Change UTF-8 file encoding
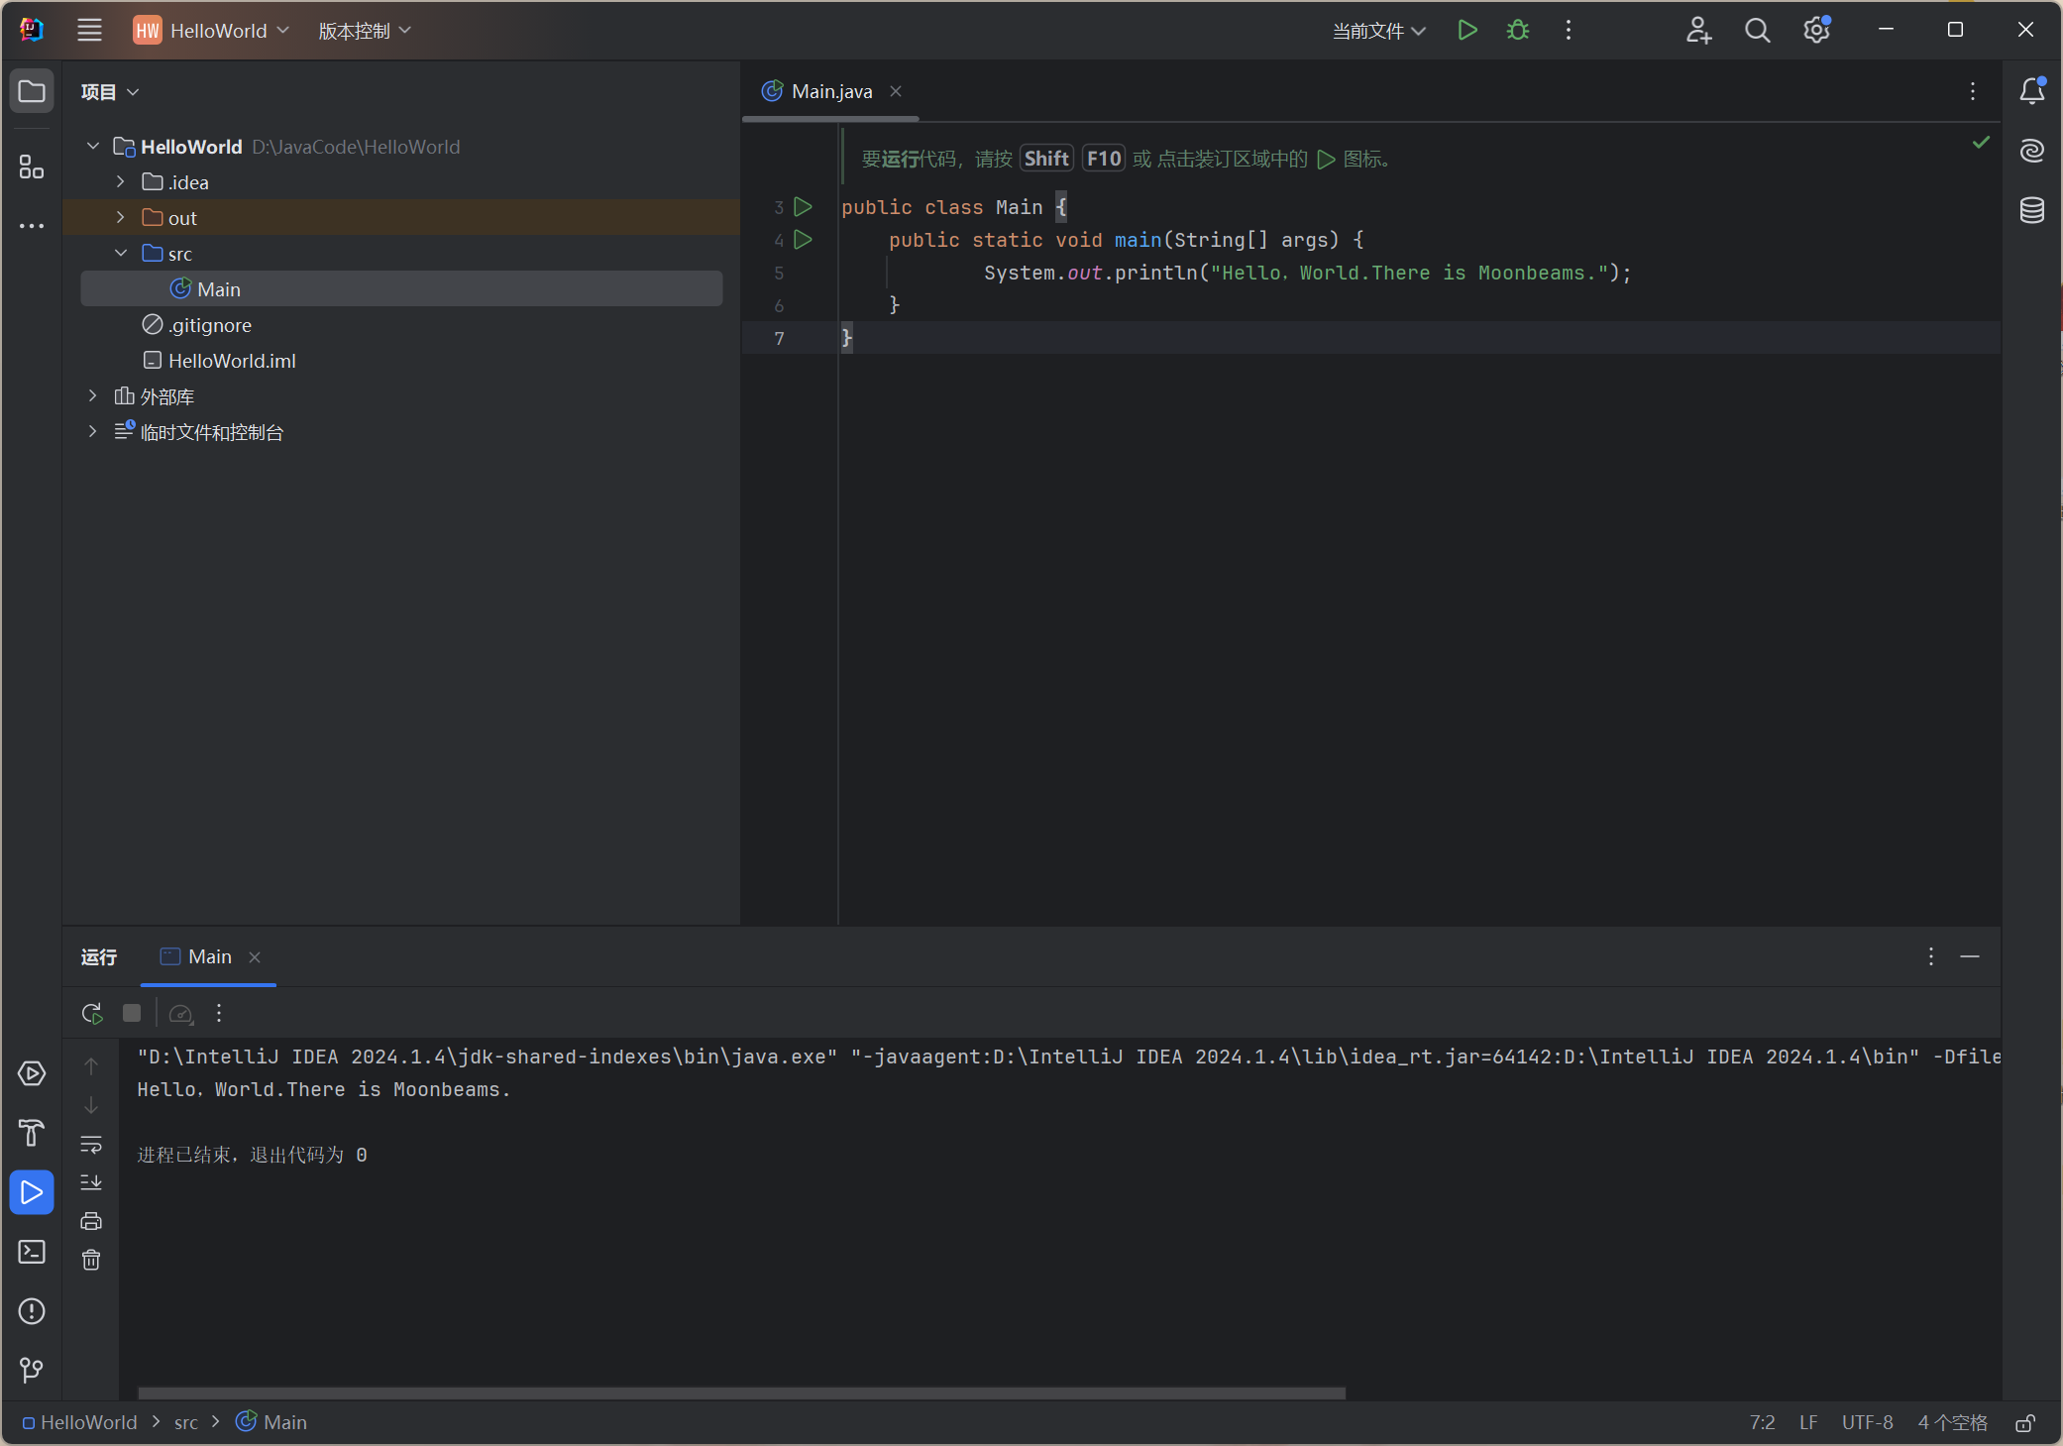Image resolution: width=2063 pixels, height=1446 pixels. click(1867, 1422)
